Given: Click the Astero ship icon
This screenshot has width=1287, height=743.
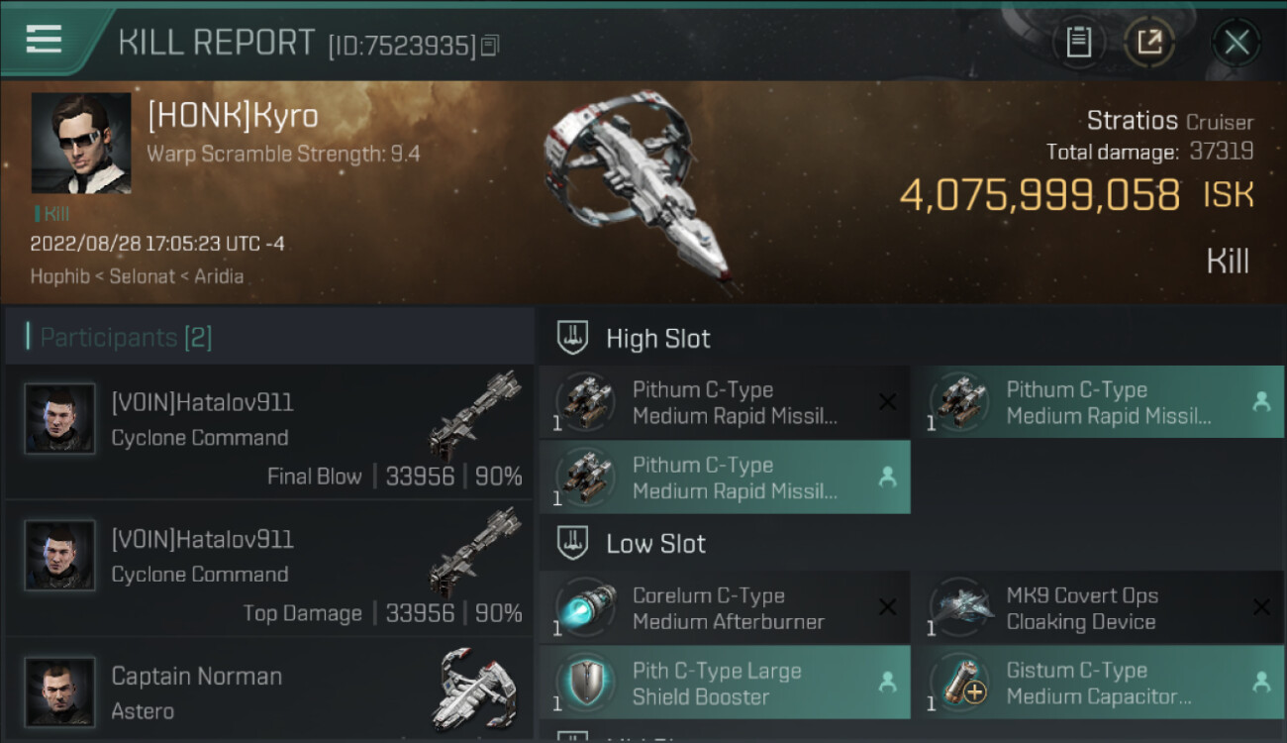Looking at the screenshot, I should tap(476, 690).
